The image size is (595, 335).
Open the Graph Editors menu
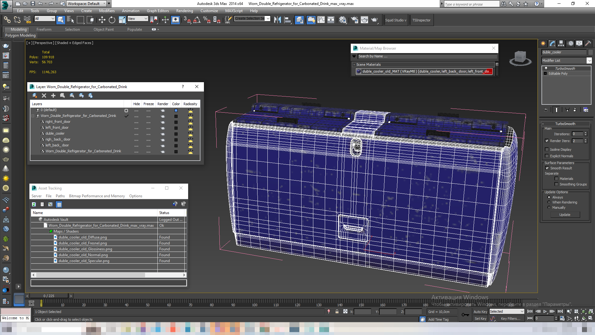[158, 11]
